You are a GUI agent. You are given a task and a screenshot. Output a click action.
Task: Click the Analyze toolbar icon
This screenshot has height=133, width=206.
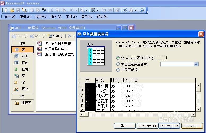click(93, 10)
